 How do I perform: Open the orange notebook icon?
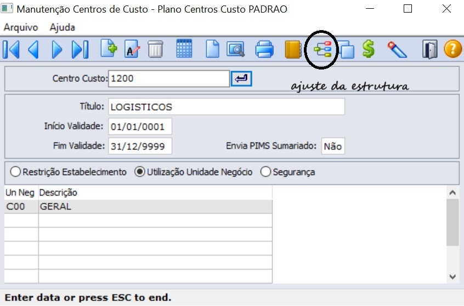click(293, 49)
